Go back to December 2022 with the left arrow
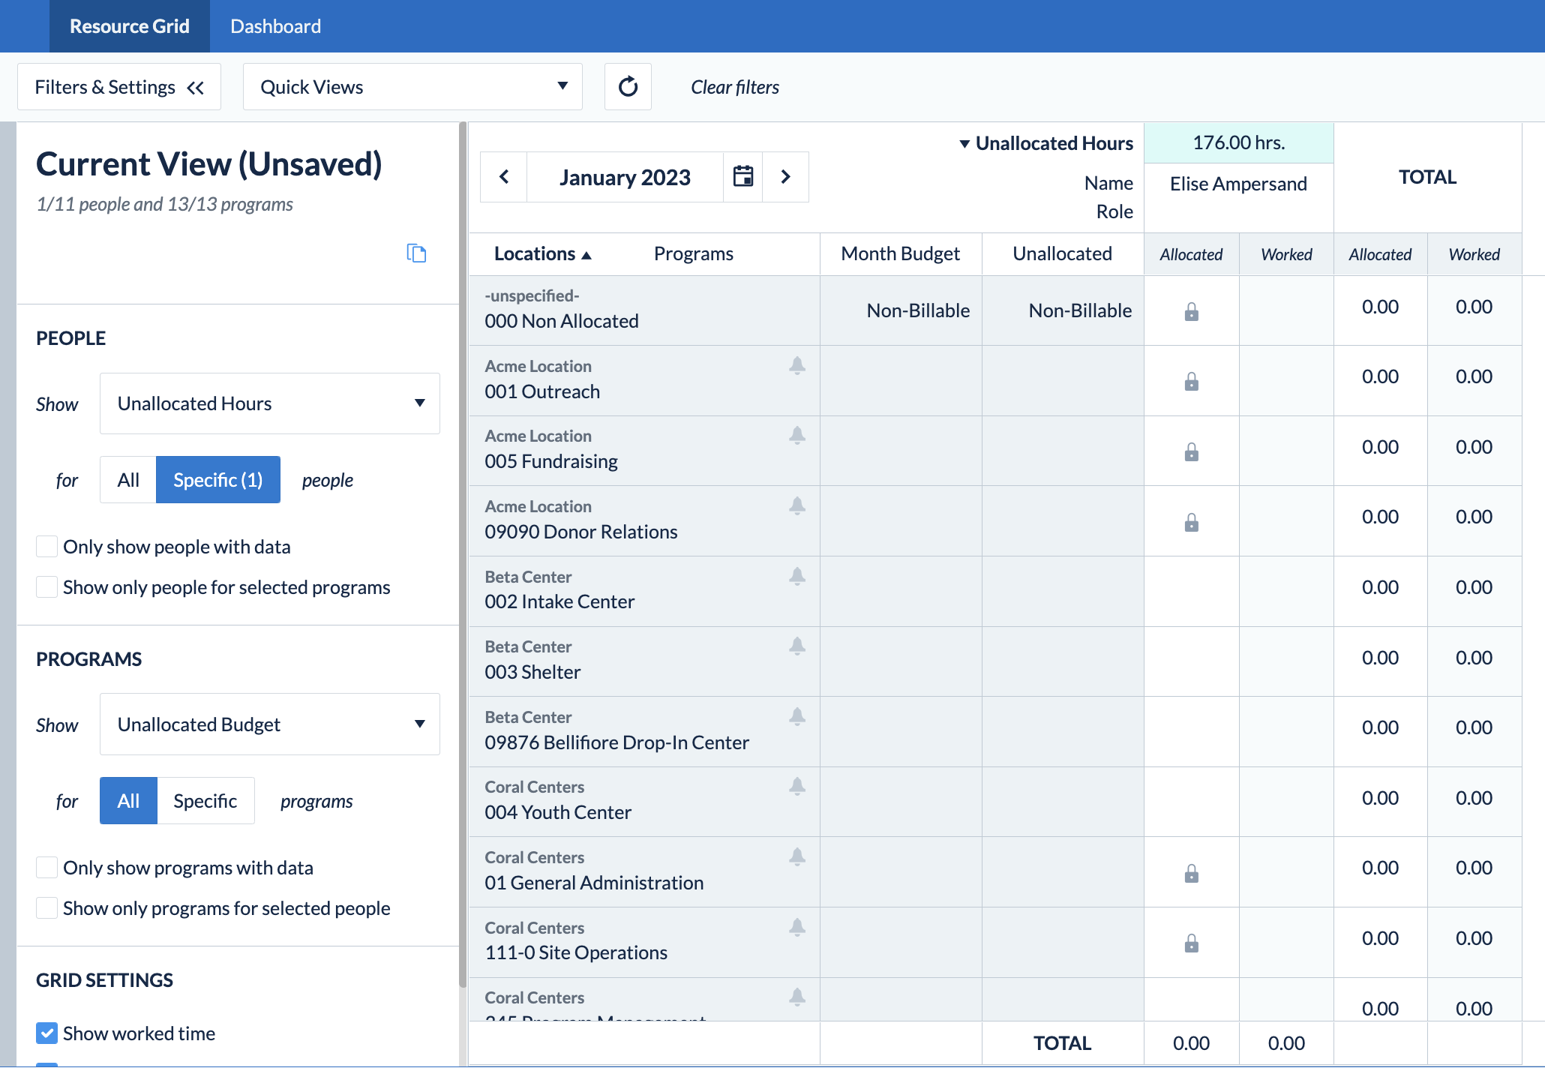Viewport: 1545px width, 1077px height. coord(503,177)
